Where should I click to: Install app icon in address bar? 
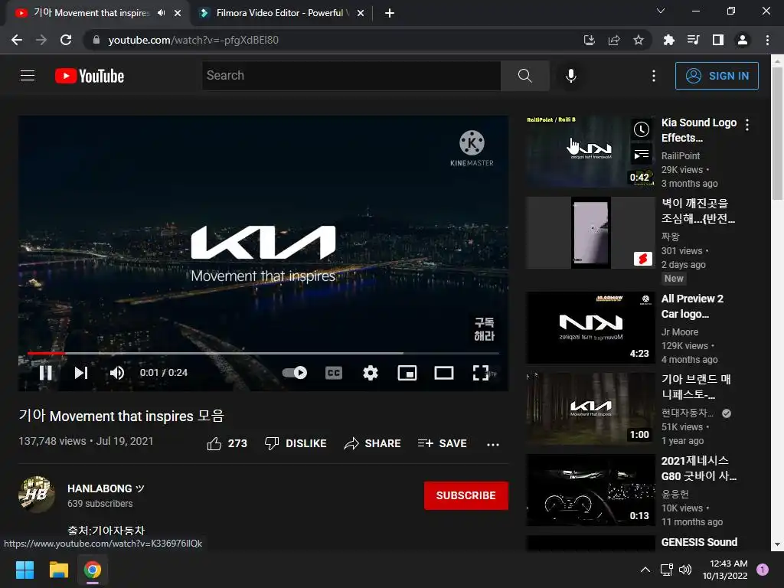(590, 40)
